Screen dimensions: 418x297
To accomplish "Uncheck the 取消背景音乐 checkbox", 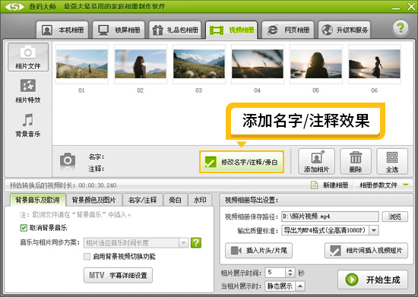I will point(24,228).
